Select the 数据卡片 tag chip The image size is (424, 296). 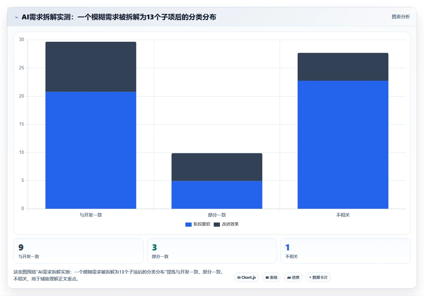318,277
